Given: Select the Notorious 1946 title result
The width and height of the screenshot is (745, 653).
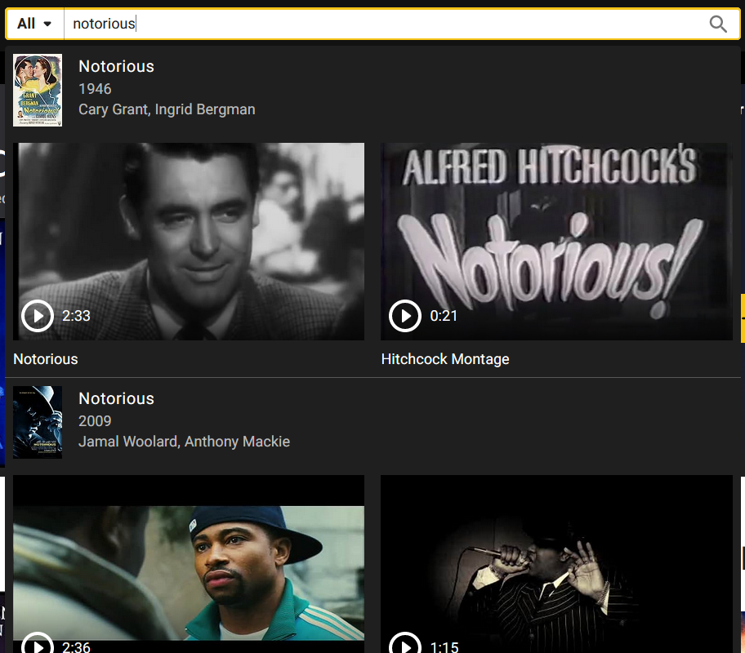Looking at the screenshot, I should click(116, 66).
